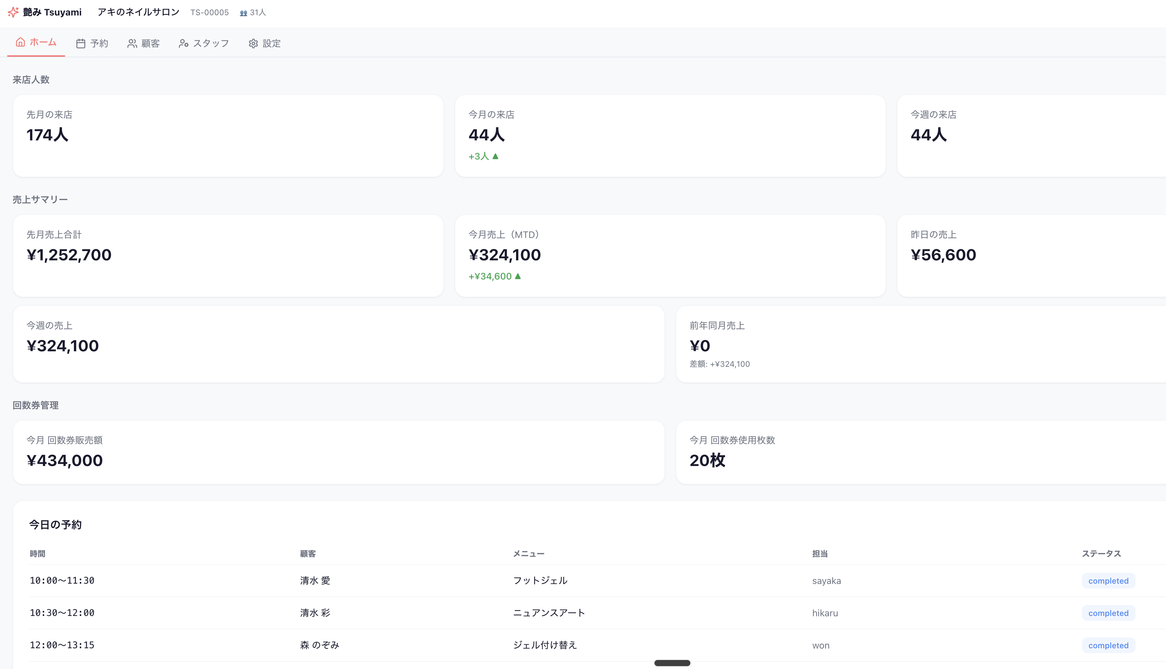Click the 担当 column header

coord(820,554)
